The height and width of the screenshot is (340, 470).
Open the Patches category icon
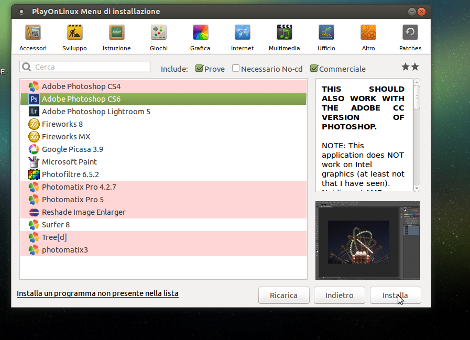(410, 32)
